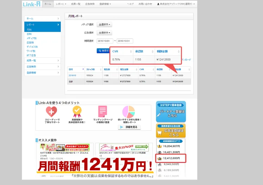The height and width of the screenshot is (185, 263).
Task: Click the heart icon for スピーディーで丁寧なサポート
Action: 52,112
